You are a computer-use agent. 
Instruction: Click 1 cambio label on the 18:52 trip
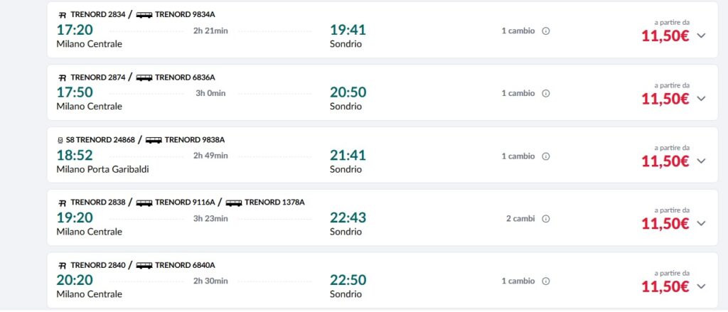[x=518, y=156]
